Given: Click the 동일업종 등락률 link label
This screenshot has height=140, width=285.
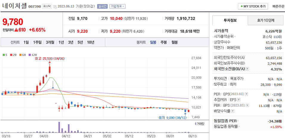Looking at the screenshot, I should click(226, 127).
